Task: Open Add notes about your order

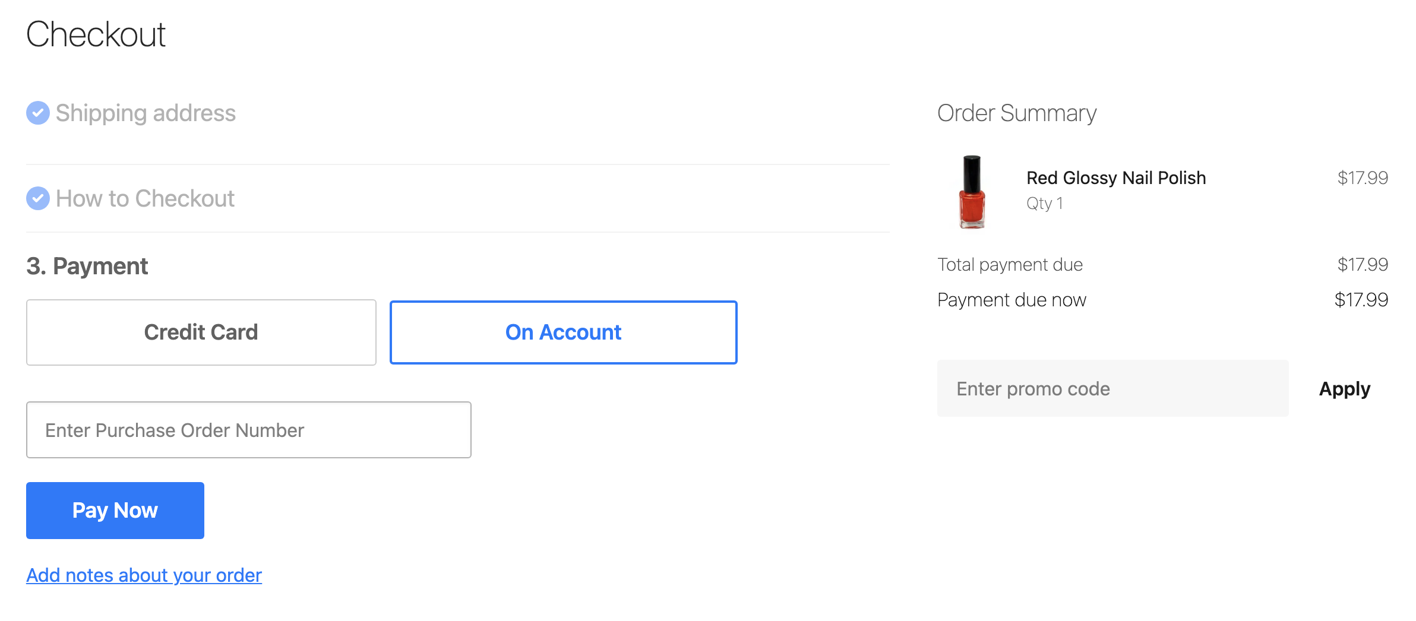Action: (x=143, y=575)
